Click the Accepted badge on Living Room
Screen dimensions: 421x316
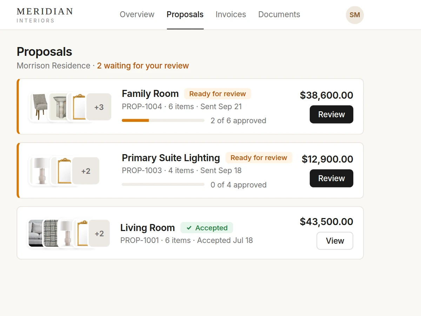(x=207, y=228)
